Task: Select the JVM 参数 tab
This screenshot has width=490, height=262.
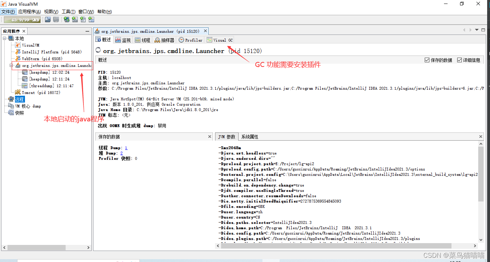Action: pyautogui.click(x=227, y=137)
